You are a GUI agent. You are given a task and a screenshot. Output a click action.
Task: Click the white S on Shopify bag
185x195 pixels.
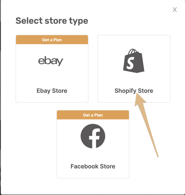(x=130, y=63)
